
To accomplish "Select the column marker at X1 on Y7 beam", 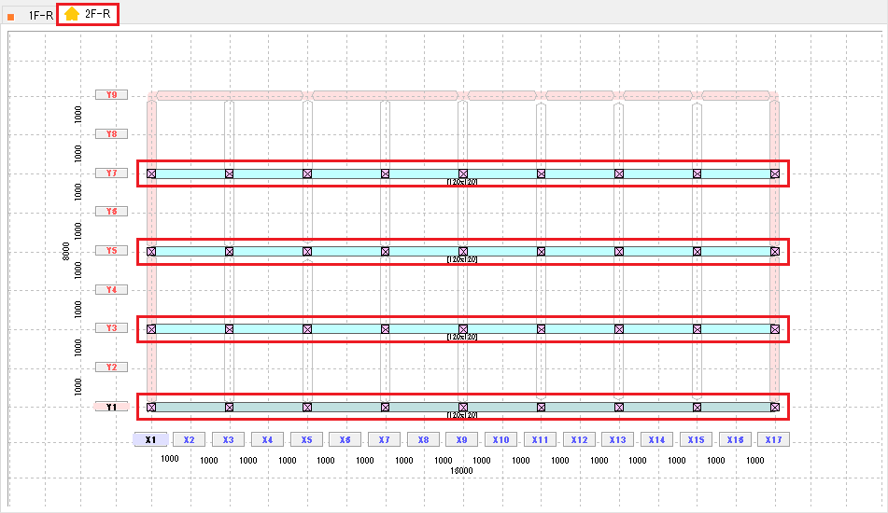I will (x=151, y=173).
